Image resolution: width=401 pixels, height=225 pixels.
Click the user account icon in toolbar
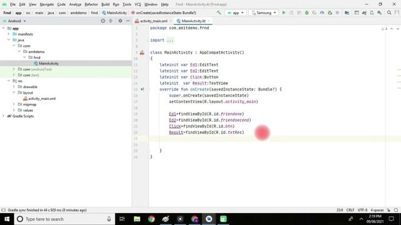tap(397, 12)
